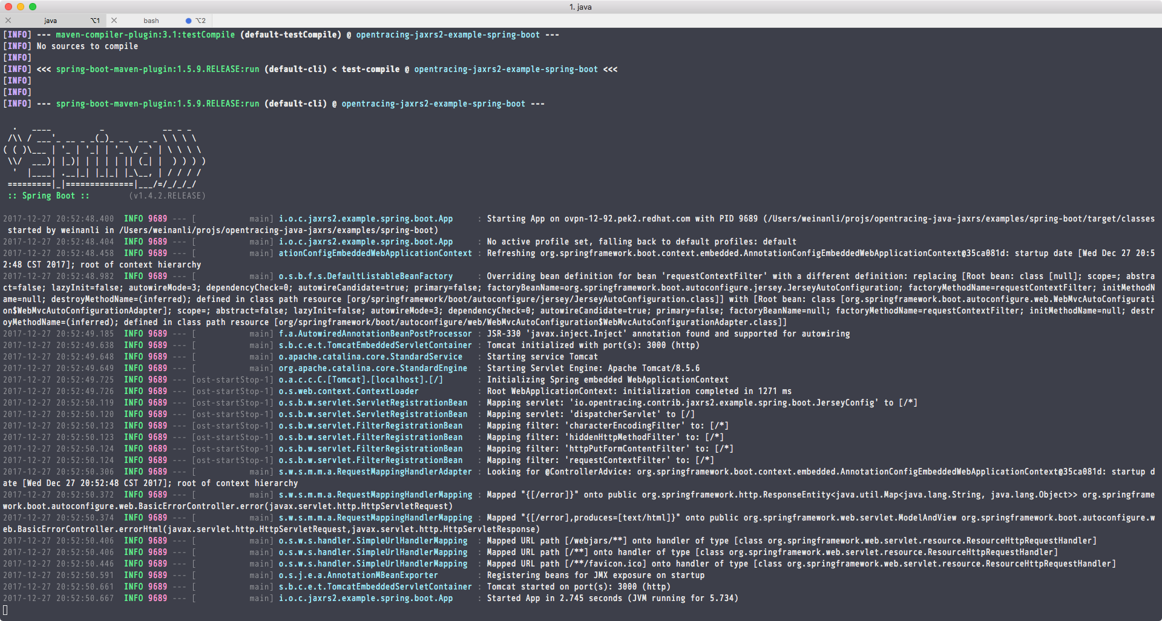Click 'o.s.j.e.a.AnnotationMBeanExporter' logger name
This screenshot has height=621, width=1162.
(x=358, y=575)
